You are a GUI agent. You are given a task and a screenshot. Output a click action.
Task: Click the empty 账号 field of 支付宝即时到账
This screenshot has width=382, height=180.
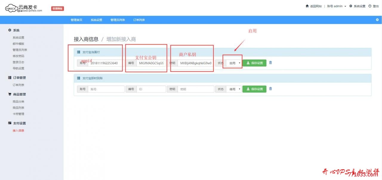(106, 89)
